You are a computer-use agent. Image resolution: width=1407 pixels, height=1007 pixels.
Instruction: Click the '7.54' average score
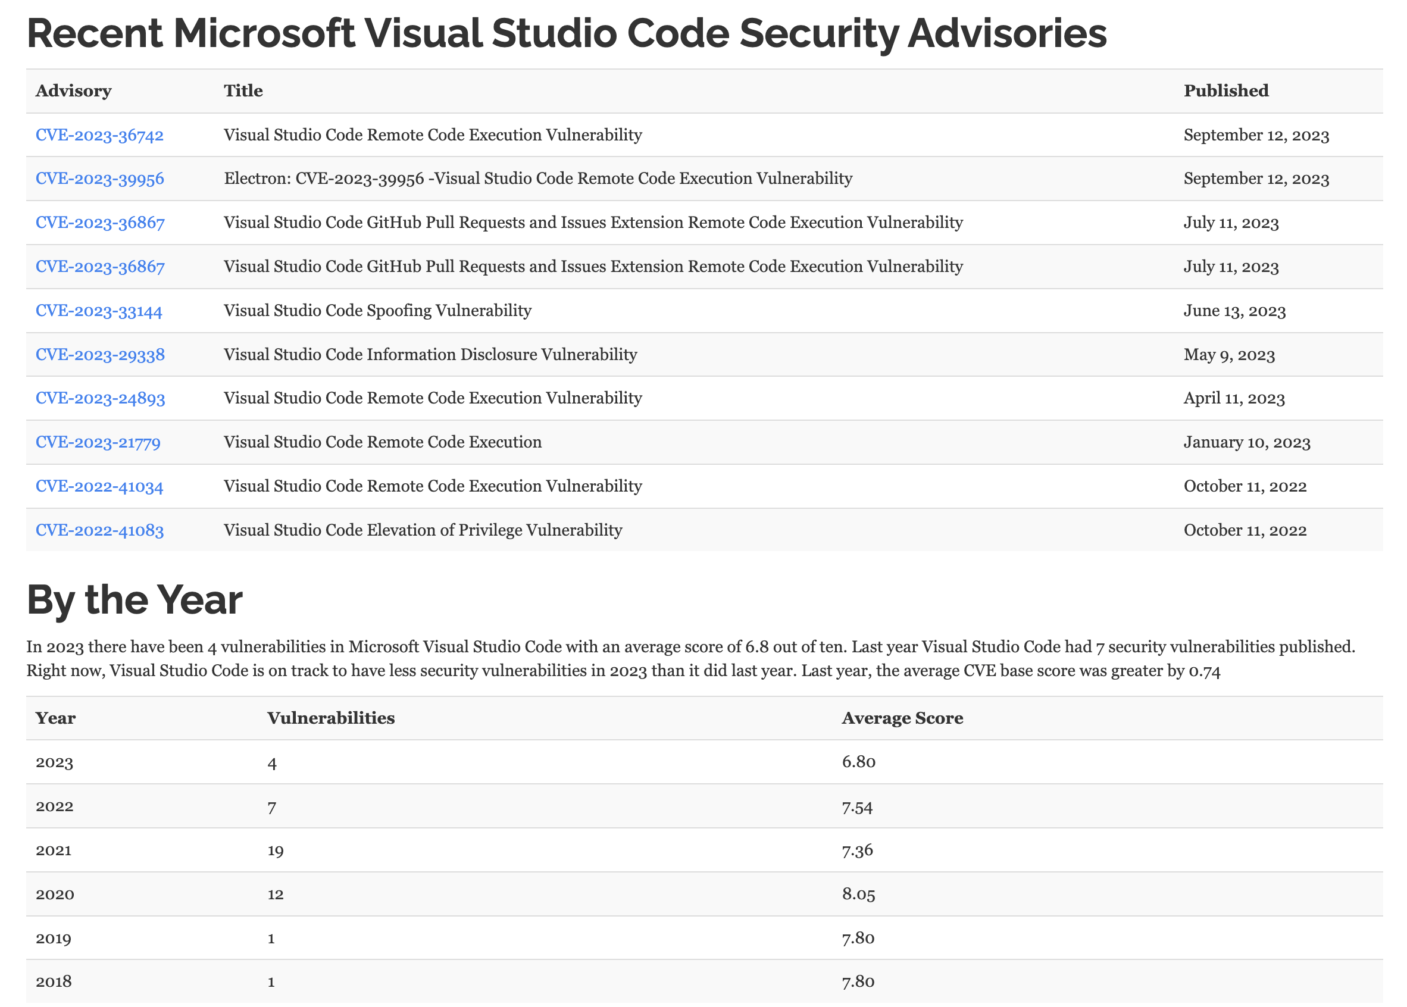click(x=857, y=806)
